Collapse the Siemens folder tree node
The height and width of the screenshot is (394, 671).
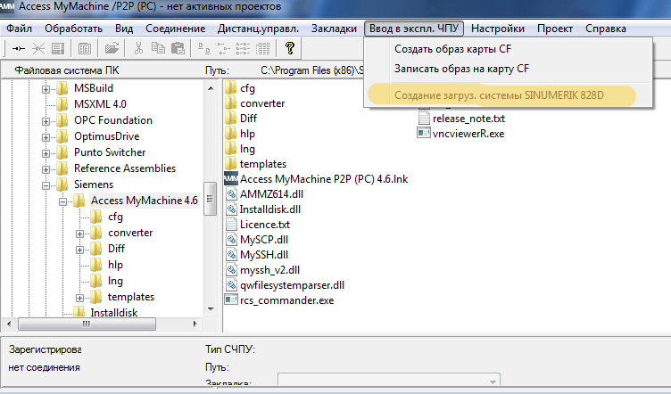click(x=47, y=185)
